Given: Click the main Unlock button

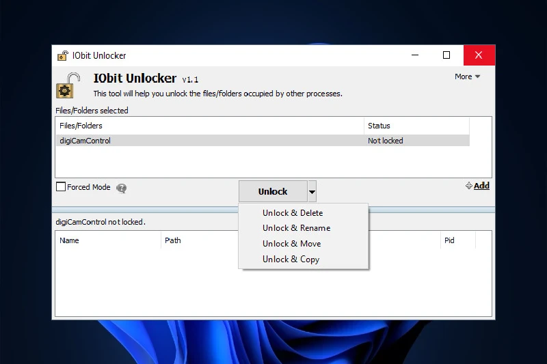Looking at the screenshot, I should pyautogui.click(x=273, y=191).
